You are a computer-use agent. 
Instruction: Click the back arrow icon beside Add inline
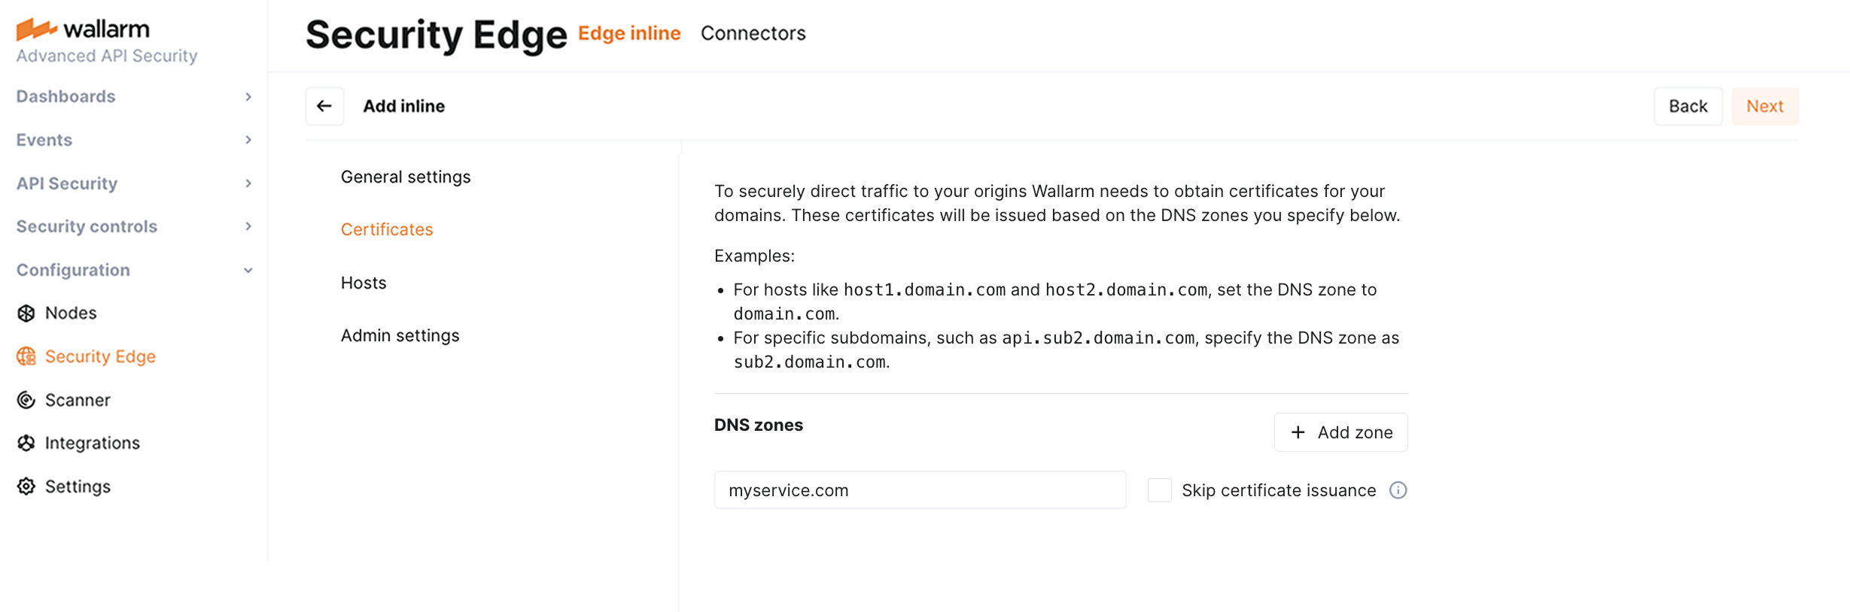pos(324,106)
